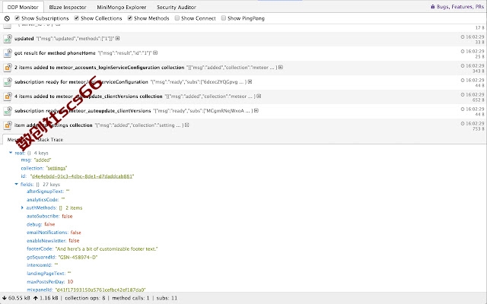Click the added icon for autoupdate_clientVersions collection row
This screenshot has width=487, height=304.
[x=8, y=97]
